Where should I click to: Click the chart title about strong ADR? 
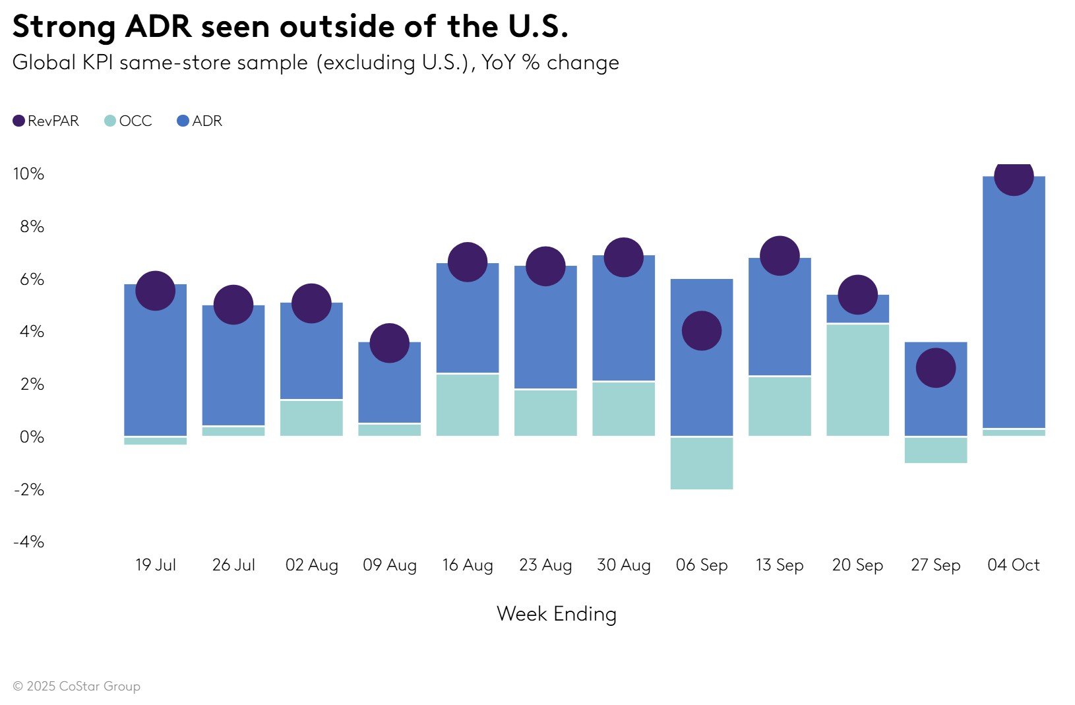click(x=290, y=28)
